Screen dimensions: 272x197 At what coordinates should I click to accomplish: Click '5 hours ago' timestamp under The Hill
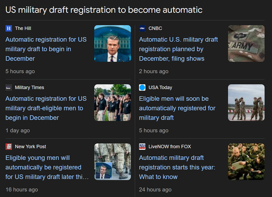pos(20,71)
